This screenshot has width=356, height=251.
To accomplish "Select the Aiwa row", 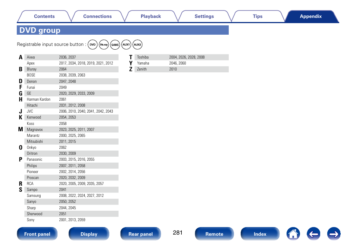I will tap(71, 57).
